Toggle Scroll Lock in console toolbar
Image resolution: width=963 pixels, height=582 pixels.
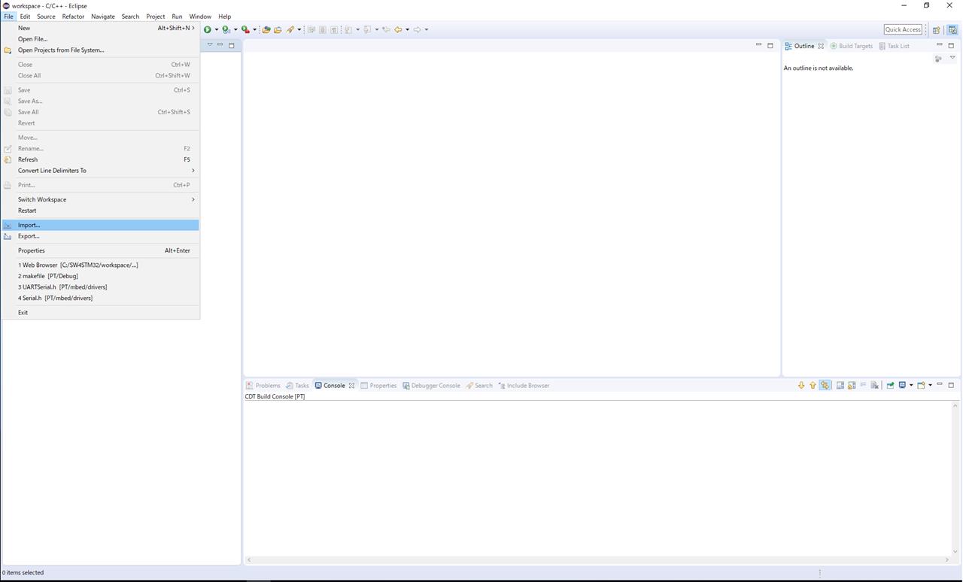click(x=852, y=385)
